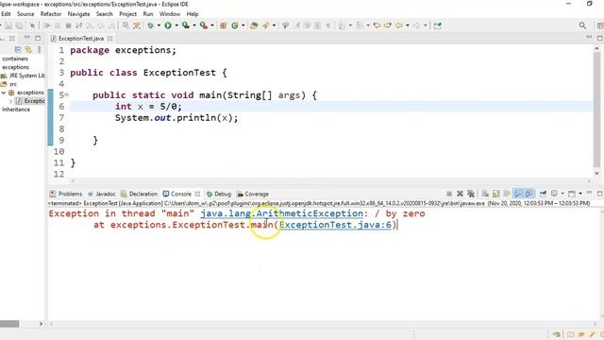Open the toolbar Search magnifier at right
The height and width of the screenshot is (340, 604).
click(582, 25)
